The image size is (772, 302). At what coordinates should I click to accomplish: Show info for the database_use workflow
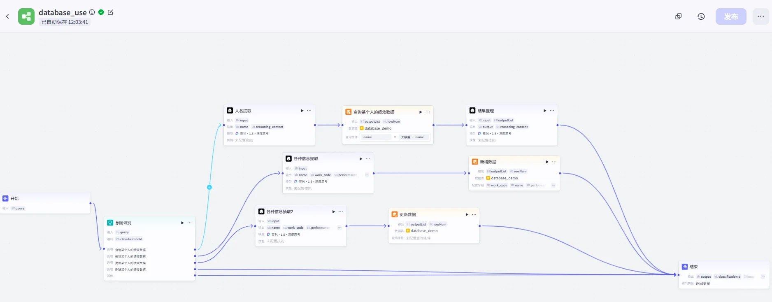[92, 12]
